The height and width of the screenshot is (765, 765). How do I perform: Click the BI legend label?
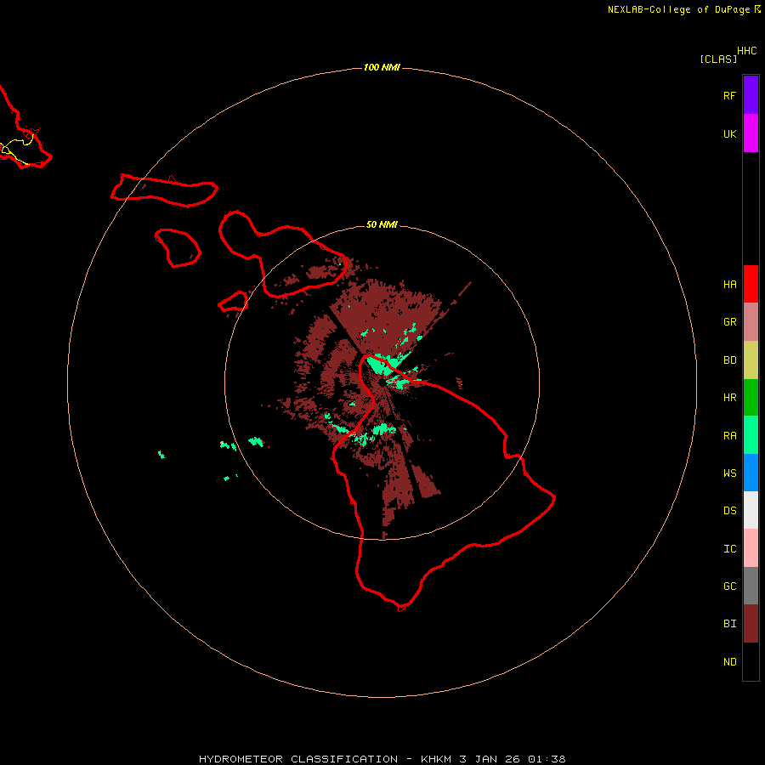(729, 624)
